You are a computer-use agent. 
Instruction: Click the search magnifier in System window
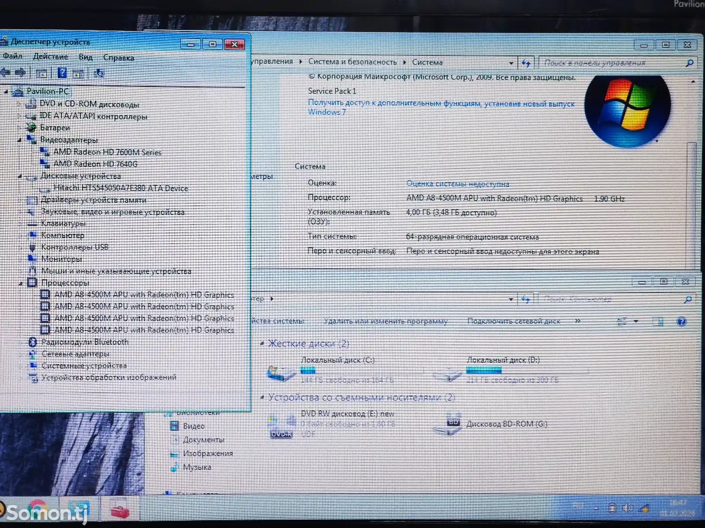[x=690, y=63]
